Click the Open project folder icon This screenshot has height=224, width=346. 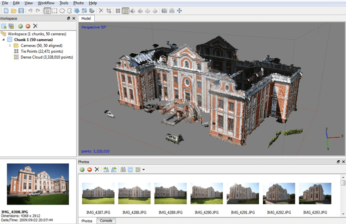pyautogui.click(x=13, y=10)
